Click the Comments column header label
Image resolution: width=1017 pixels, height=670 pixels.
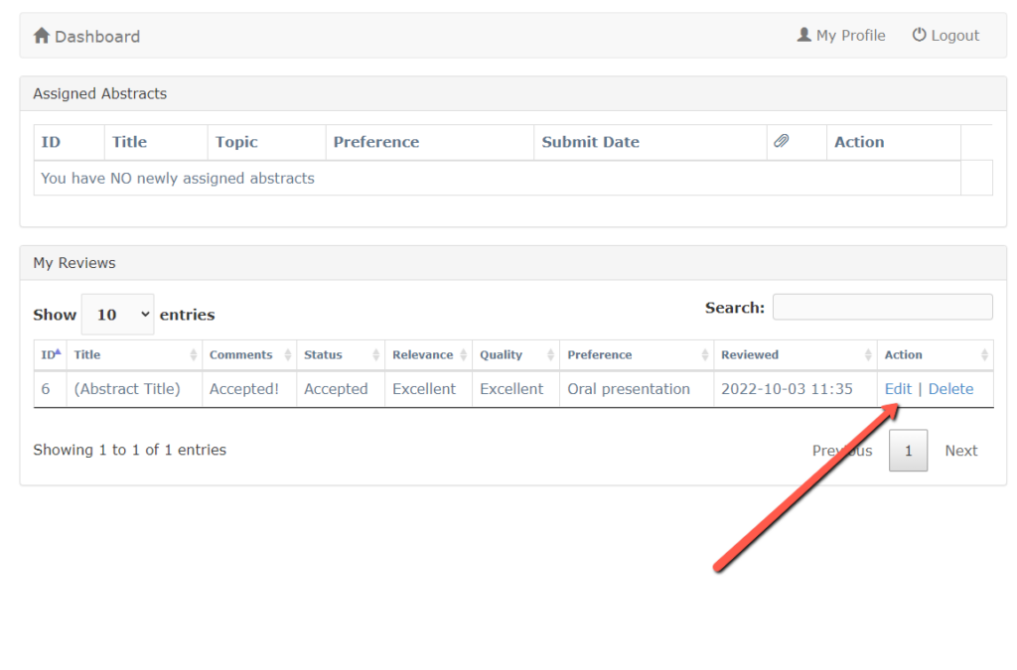tap(240, 354)
